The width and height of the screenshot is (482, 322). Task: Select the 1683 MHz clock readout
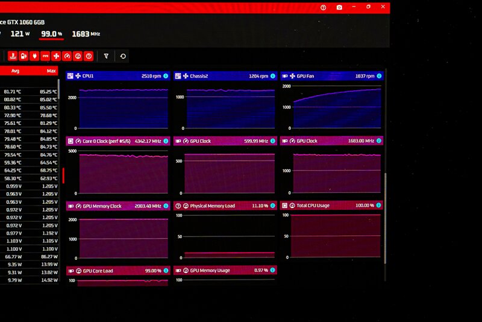click(86, 34)
